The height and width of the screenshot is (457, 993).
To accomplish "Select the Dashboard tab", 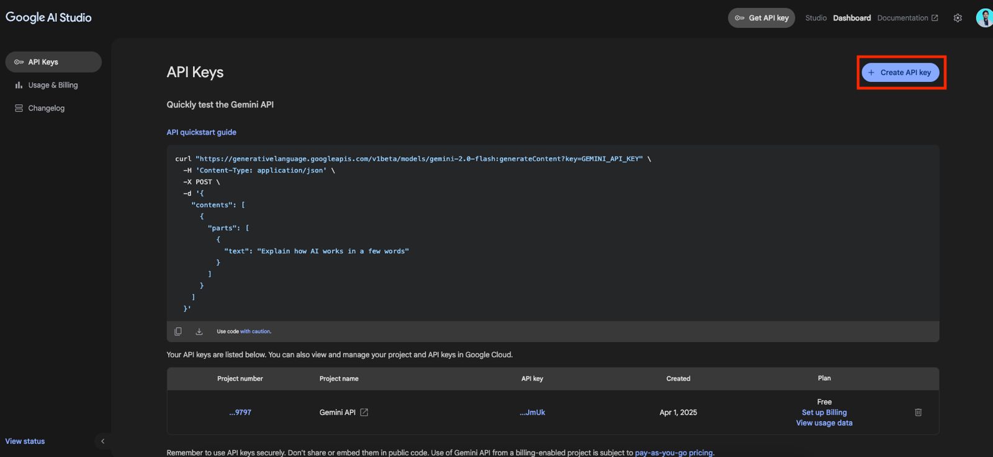I will coord(851,18).
